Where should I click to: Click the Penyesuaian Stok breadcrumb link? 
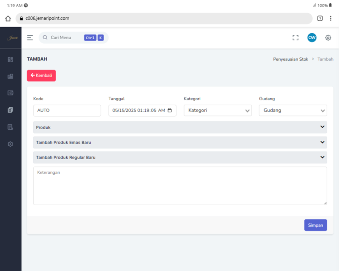point(290,60)
